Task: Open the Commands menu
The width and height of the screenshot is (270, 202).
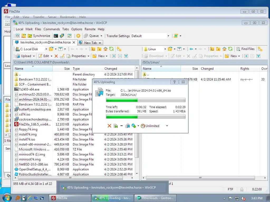Action: pos(52,29)
